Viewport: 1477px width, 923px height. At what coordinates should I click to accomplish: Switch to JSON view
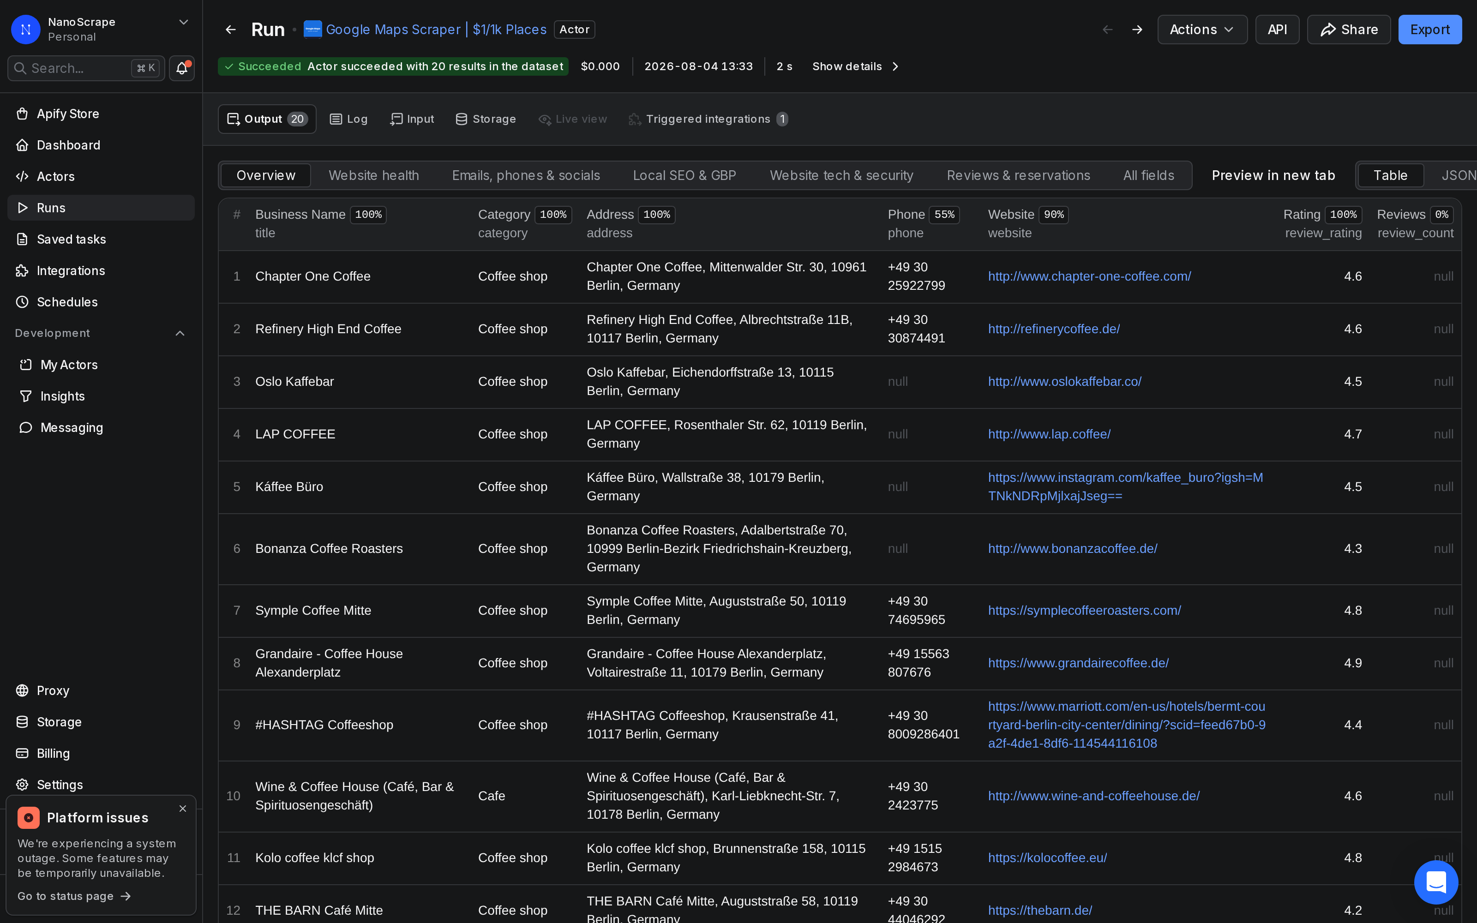click(1458, 175)
